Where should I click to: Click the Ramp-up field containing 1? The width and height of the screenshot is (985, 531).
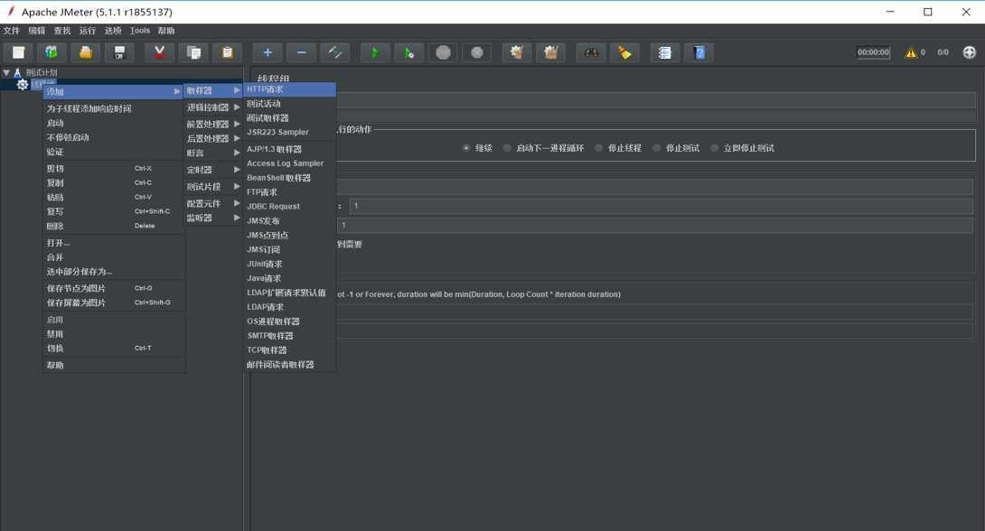661,206
